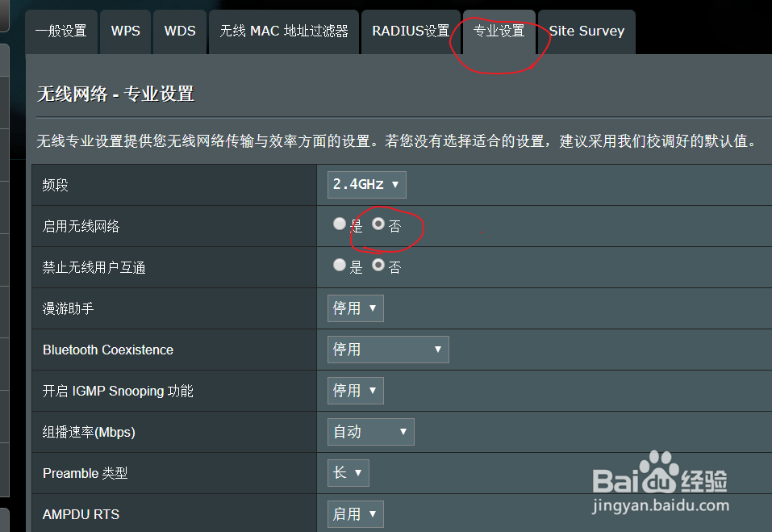Open the IGMP Snooping 功能 dropdown

point(355,390)
